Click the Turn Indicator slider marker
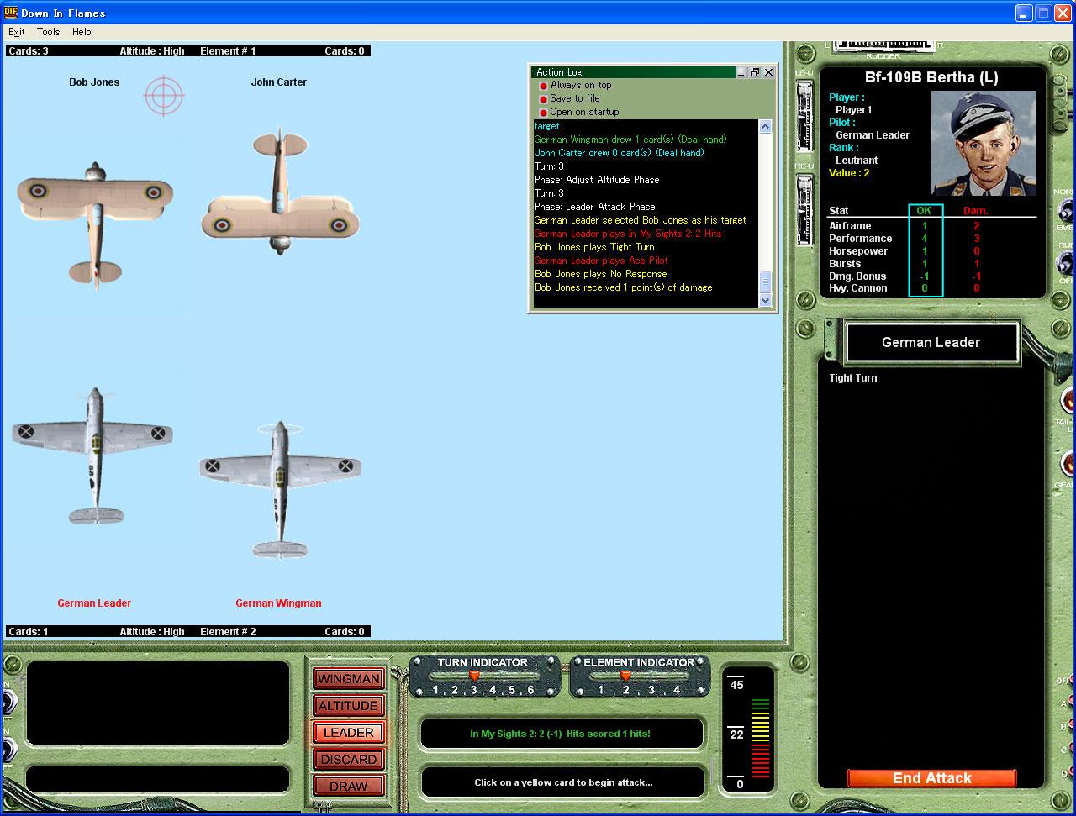 coord(474,676)
